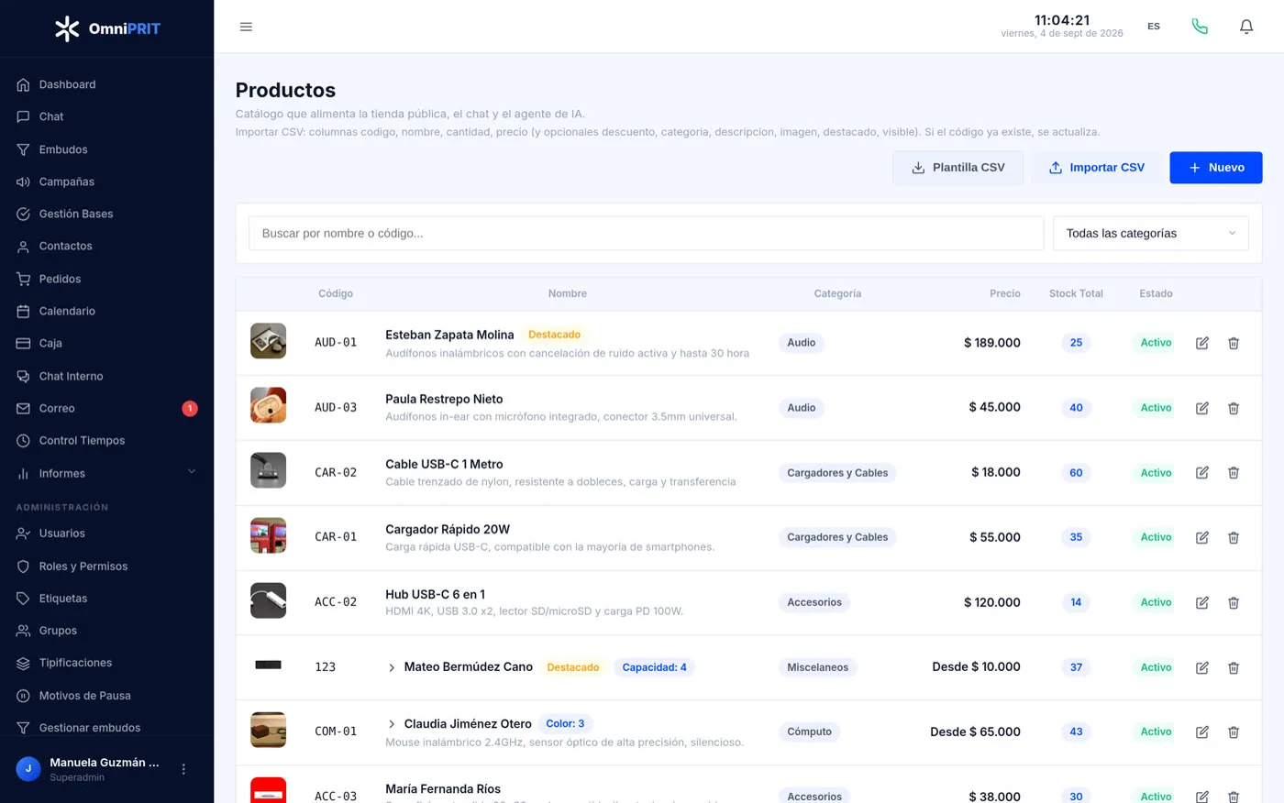Toggle the hamburger sidebar menu icon
The width and height of the screenshot is (1284, 803).
click(246, 27)
